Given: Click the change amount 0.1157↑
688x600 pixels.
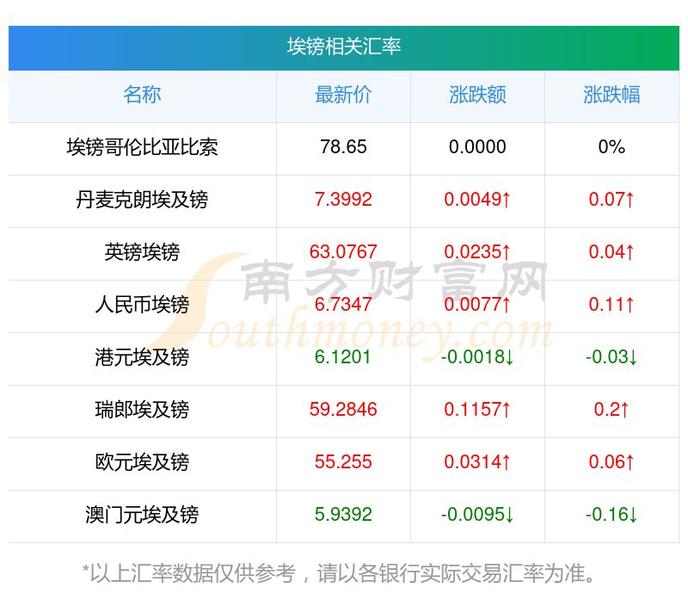Looking at the screenshot, I should click(x=477, y=410).
